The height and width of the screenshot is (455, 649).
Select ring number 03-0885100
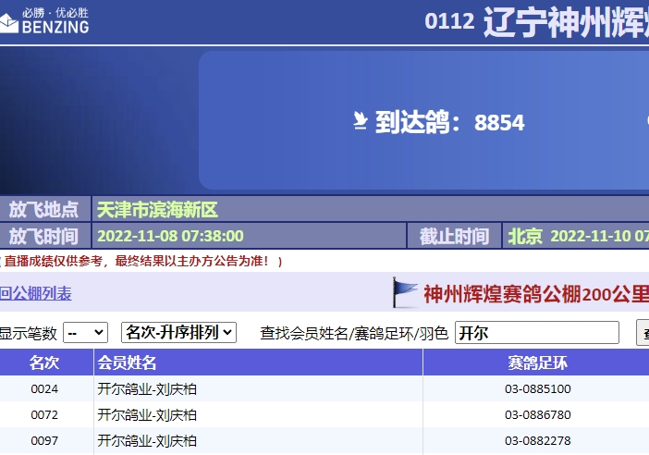[x=537, y=389]
